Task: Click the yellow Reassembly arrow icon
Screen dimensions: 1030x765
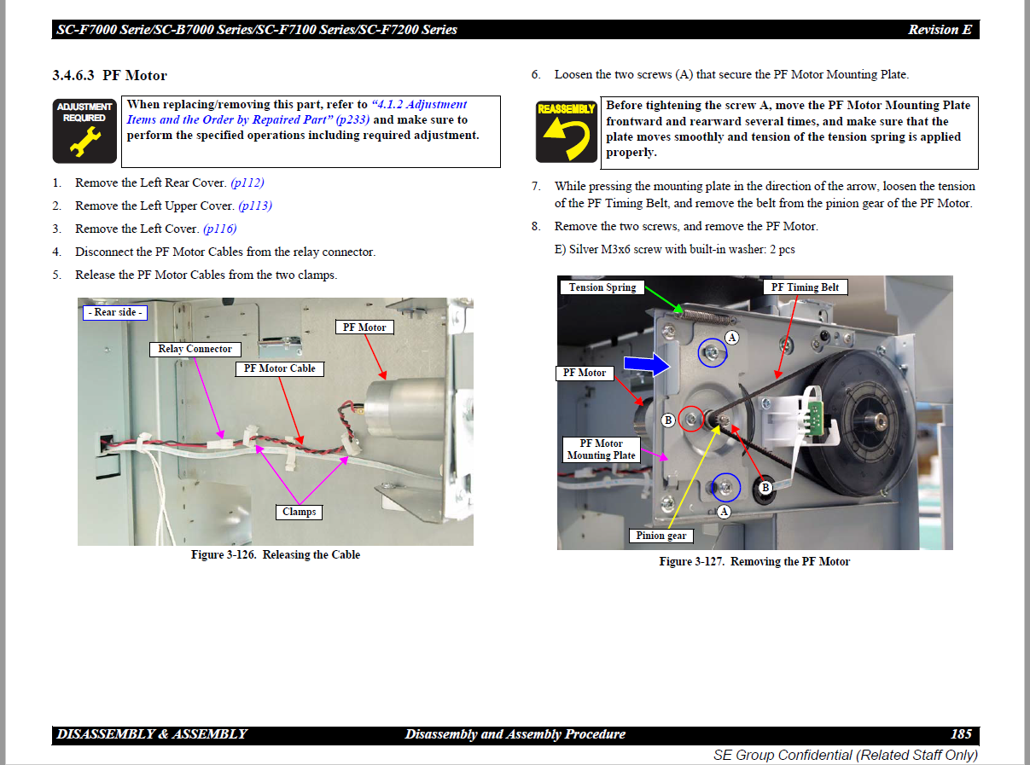Action: 567,130
